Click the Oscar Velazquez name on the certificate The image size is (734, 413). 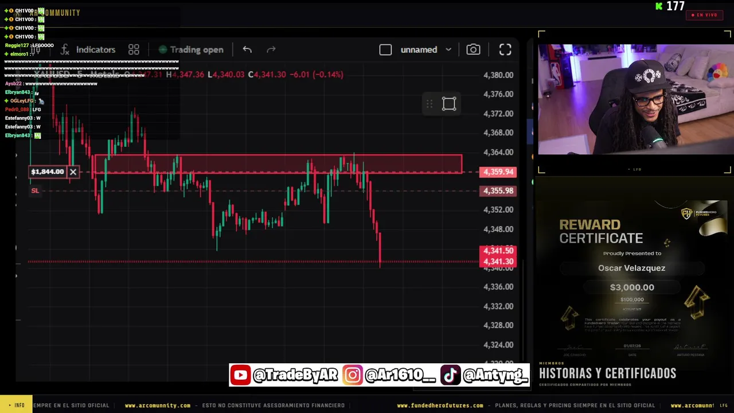point(632,268)
